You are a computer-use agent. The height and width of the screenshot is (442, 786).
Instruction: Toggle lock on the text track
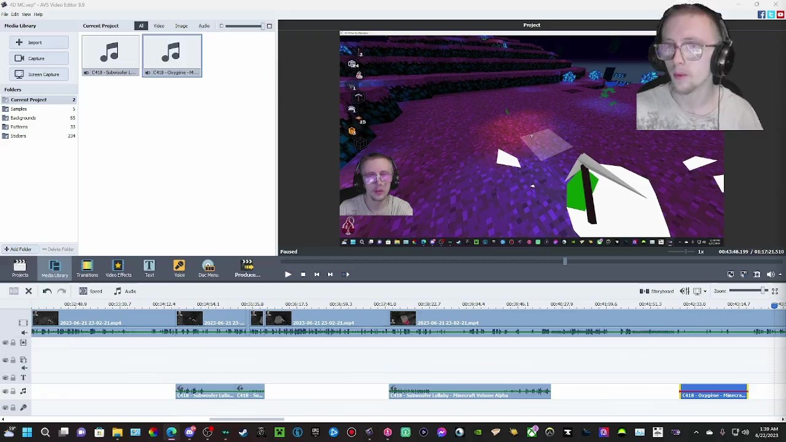pyautogui.click(x=13, y=378)
